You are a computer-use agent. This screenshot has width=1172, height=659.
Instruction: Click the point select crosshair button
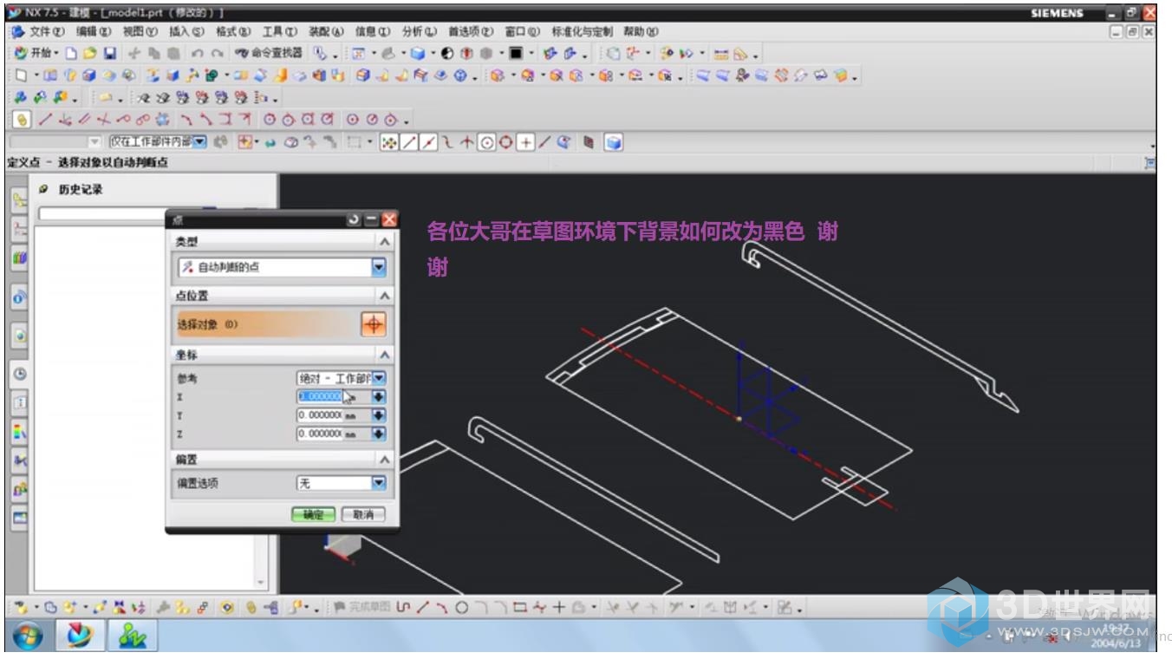coord(374,324)
